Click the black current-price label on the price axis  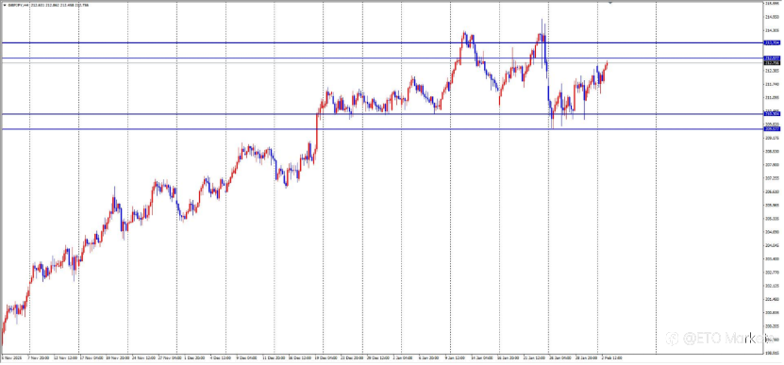click(773, 62)
